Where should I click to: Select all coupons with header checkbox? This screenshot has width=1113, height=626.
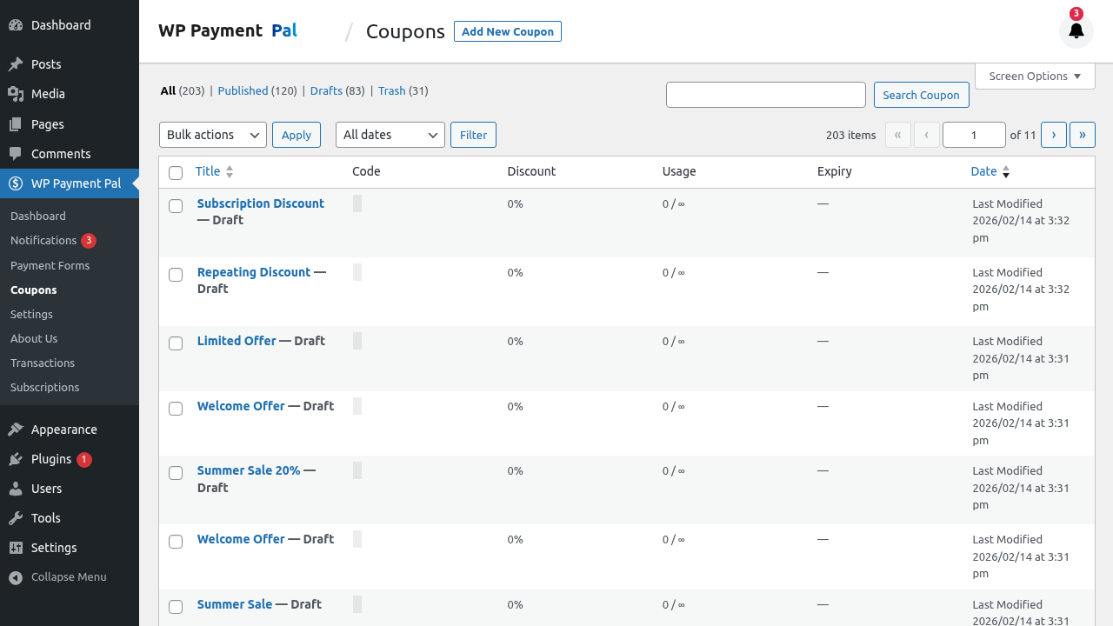[x=176, y=173]
